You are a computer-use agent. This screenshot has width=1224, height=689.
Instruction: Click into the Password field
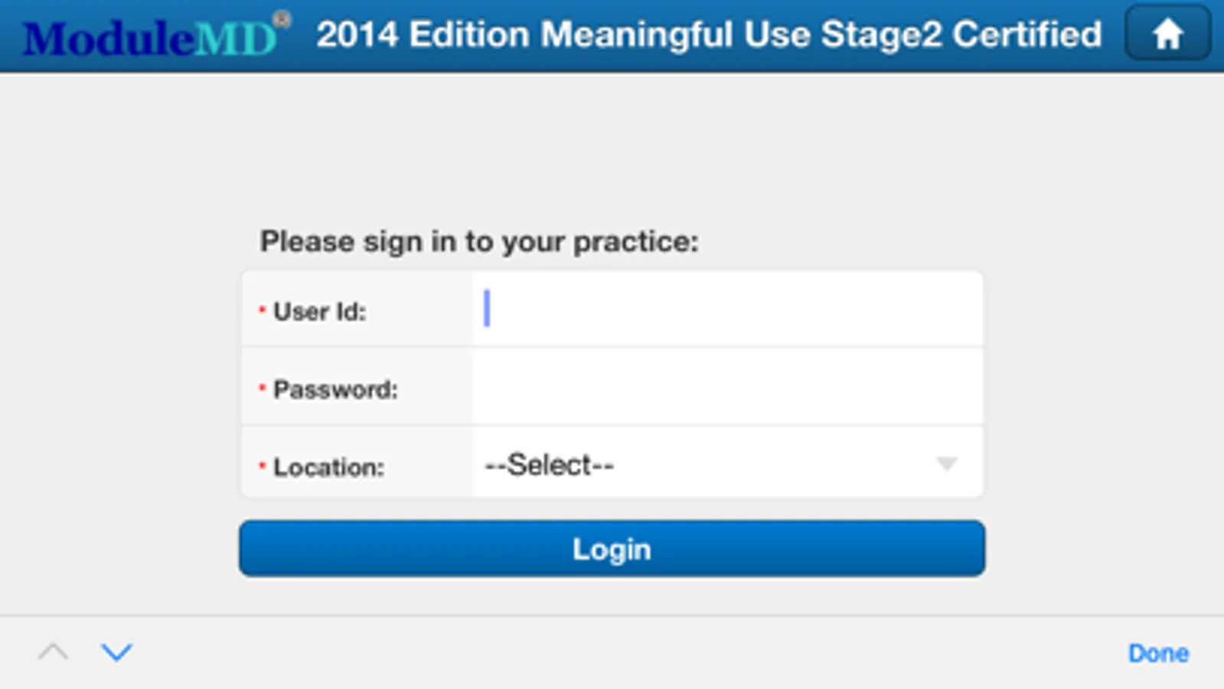click(727, 387)
